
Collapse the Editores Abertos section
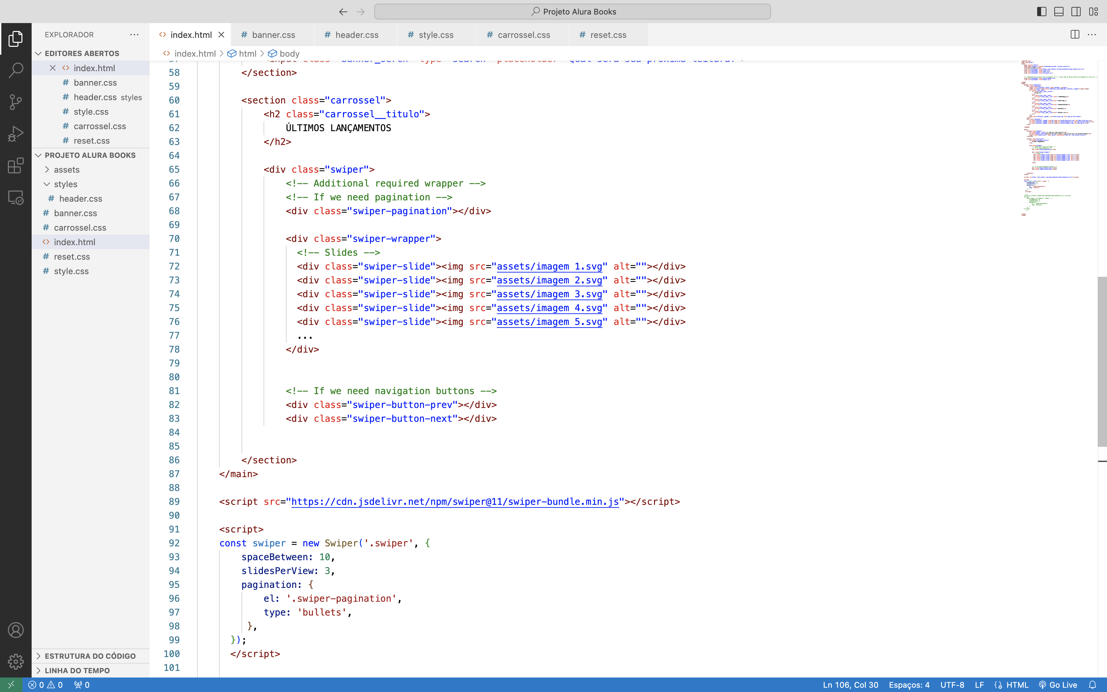[x=91, y=53]
